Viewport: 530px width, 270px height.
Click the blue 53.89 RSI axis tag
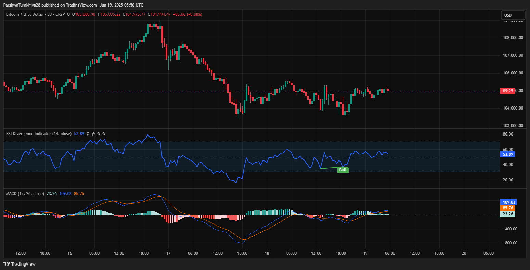pos(508,154)
